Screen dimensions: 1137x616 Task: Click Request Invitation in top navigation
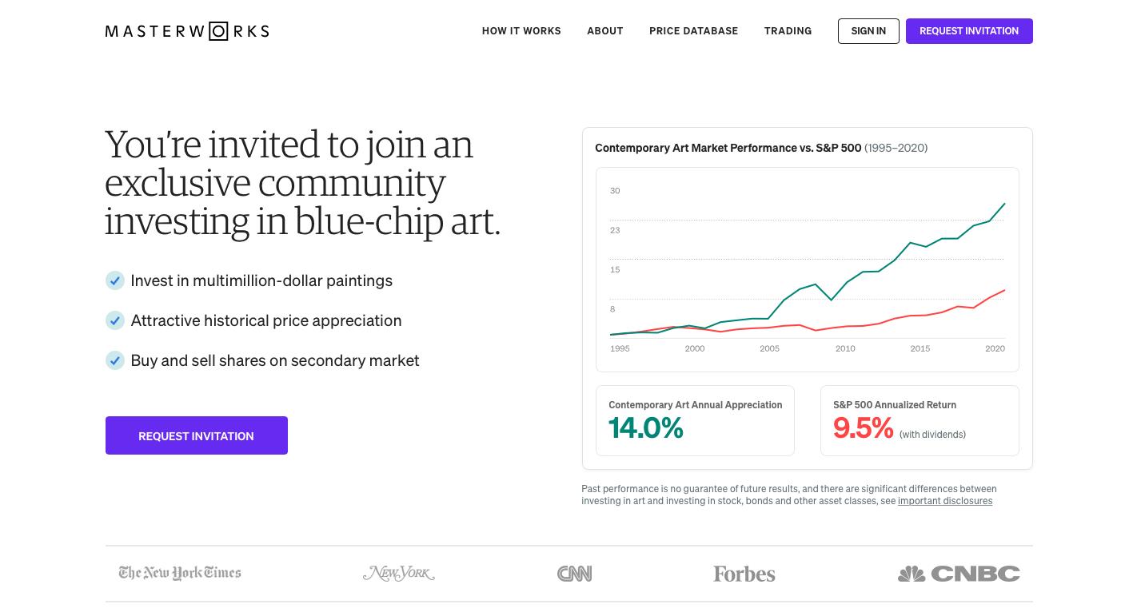968,31
